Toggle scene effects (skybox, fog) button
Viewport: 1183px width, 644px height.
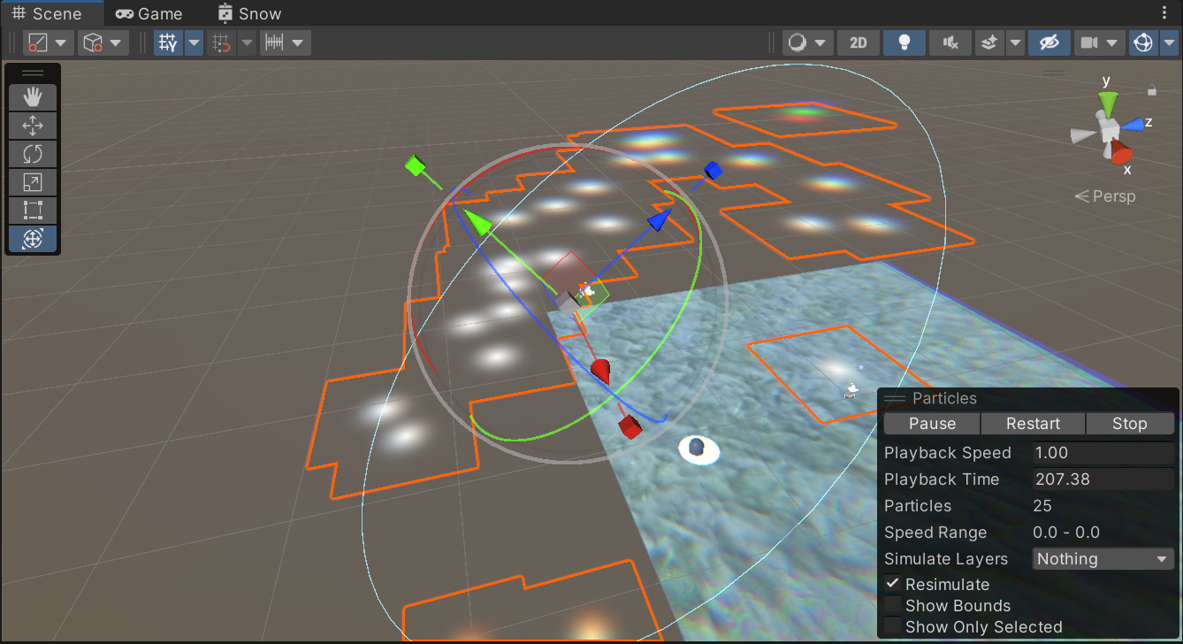tap(990, 42)
